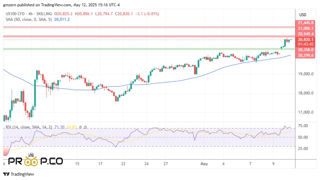
Task: Click the gmzern published on TradingView.com header
Action: (61, 5)
